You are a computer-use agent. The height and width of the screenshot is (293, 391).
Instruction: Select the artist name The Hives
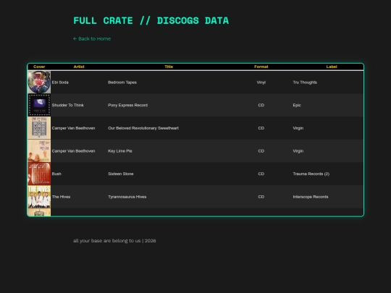pyautogui.click(x=61, y=197)
